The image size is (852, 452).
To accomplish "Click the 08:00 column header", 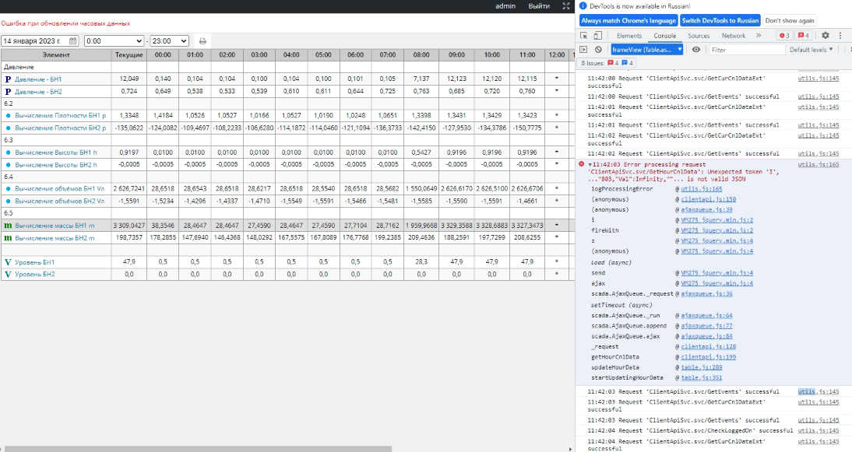I will tap(421, 54).
